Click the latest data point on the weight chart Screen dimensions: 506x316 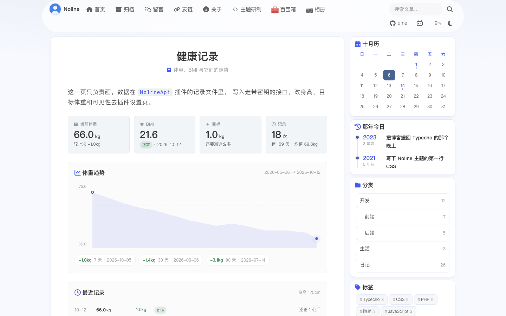pyautogui.click(x=317, y=239)
